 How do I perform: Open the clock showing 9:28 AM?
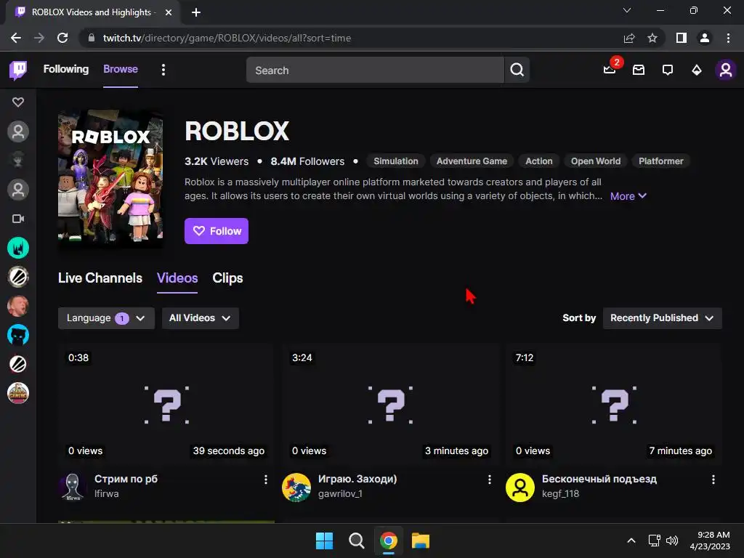[710, 541]
